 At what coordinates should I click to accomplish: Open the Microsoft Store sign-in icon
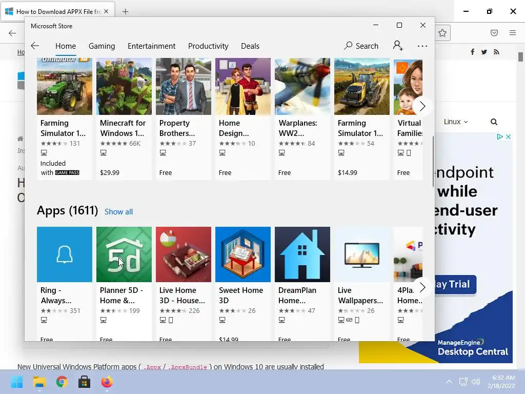(398, 46)
